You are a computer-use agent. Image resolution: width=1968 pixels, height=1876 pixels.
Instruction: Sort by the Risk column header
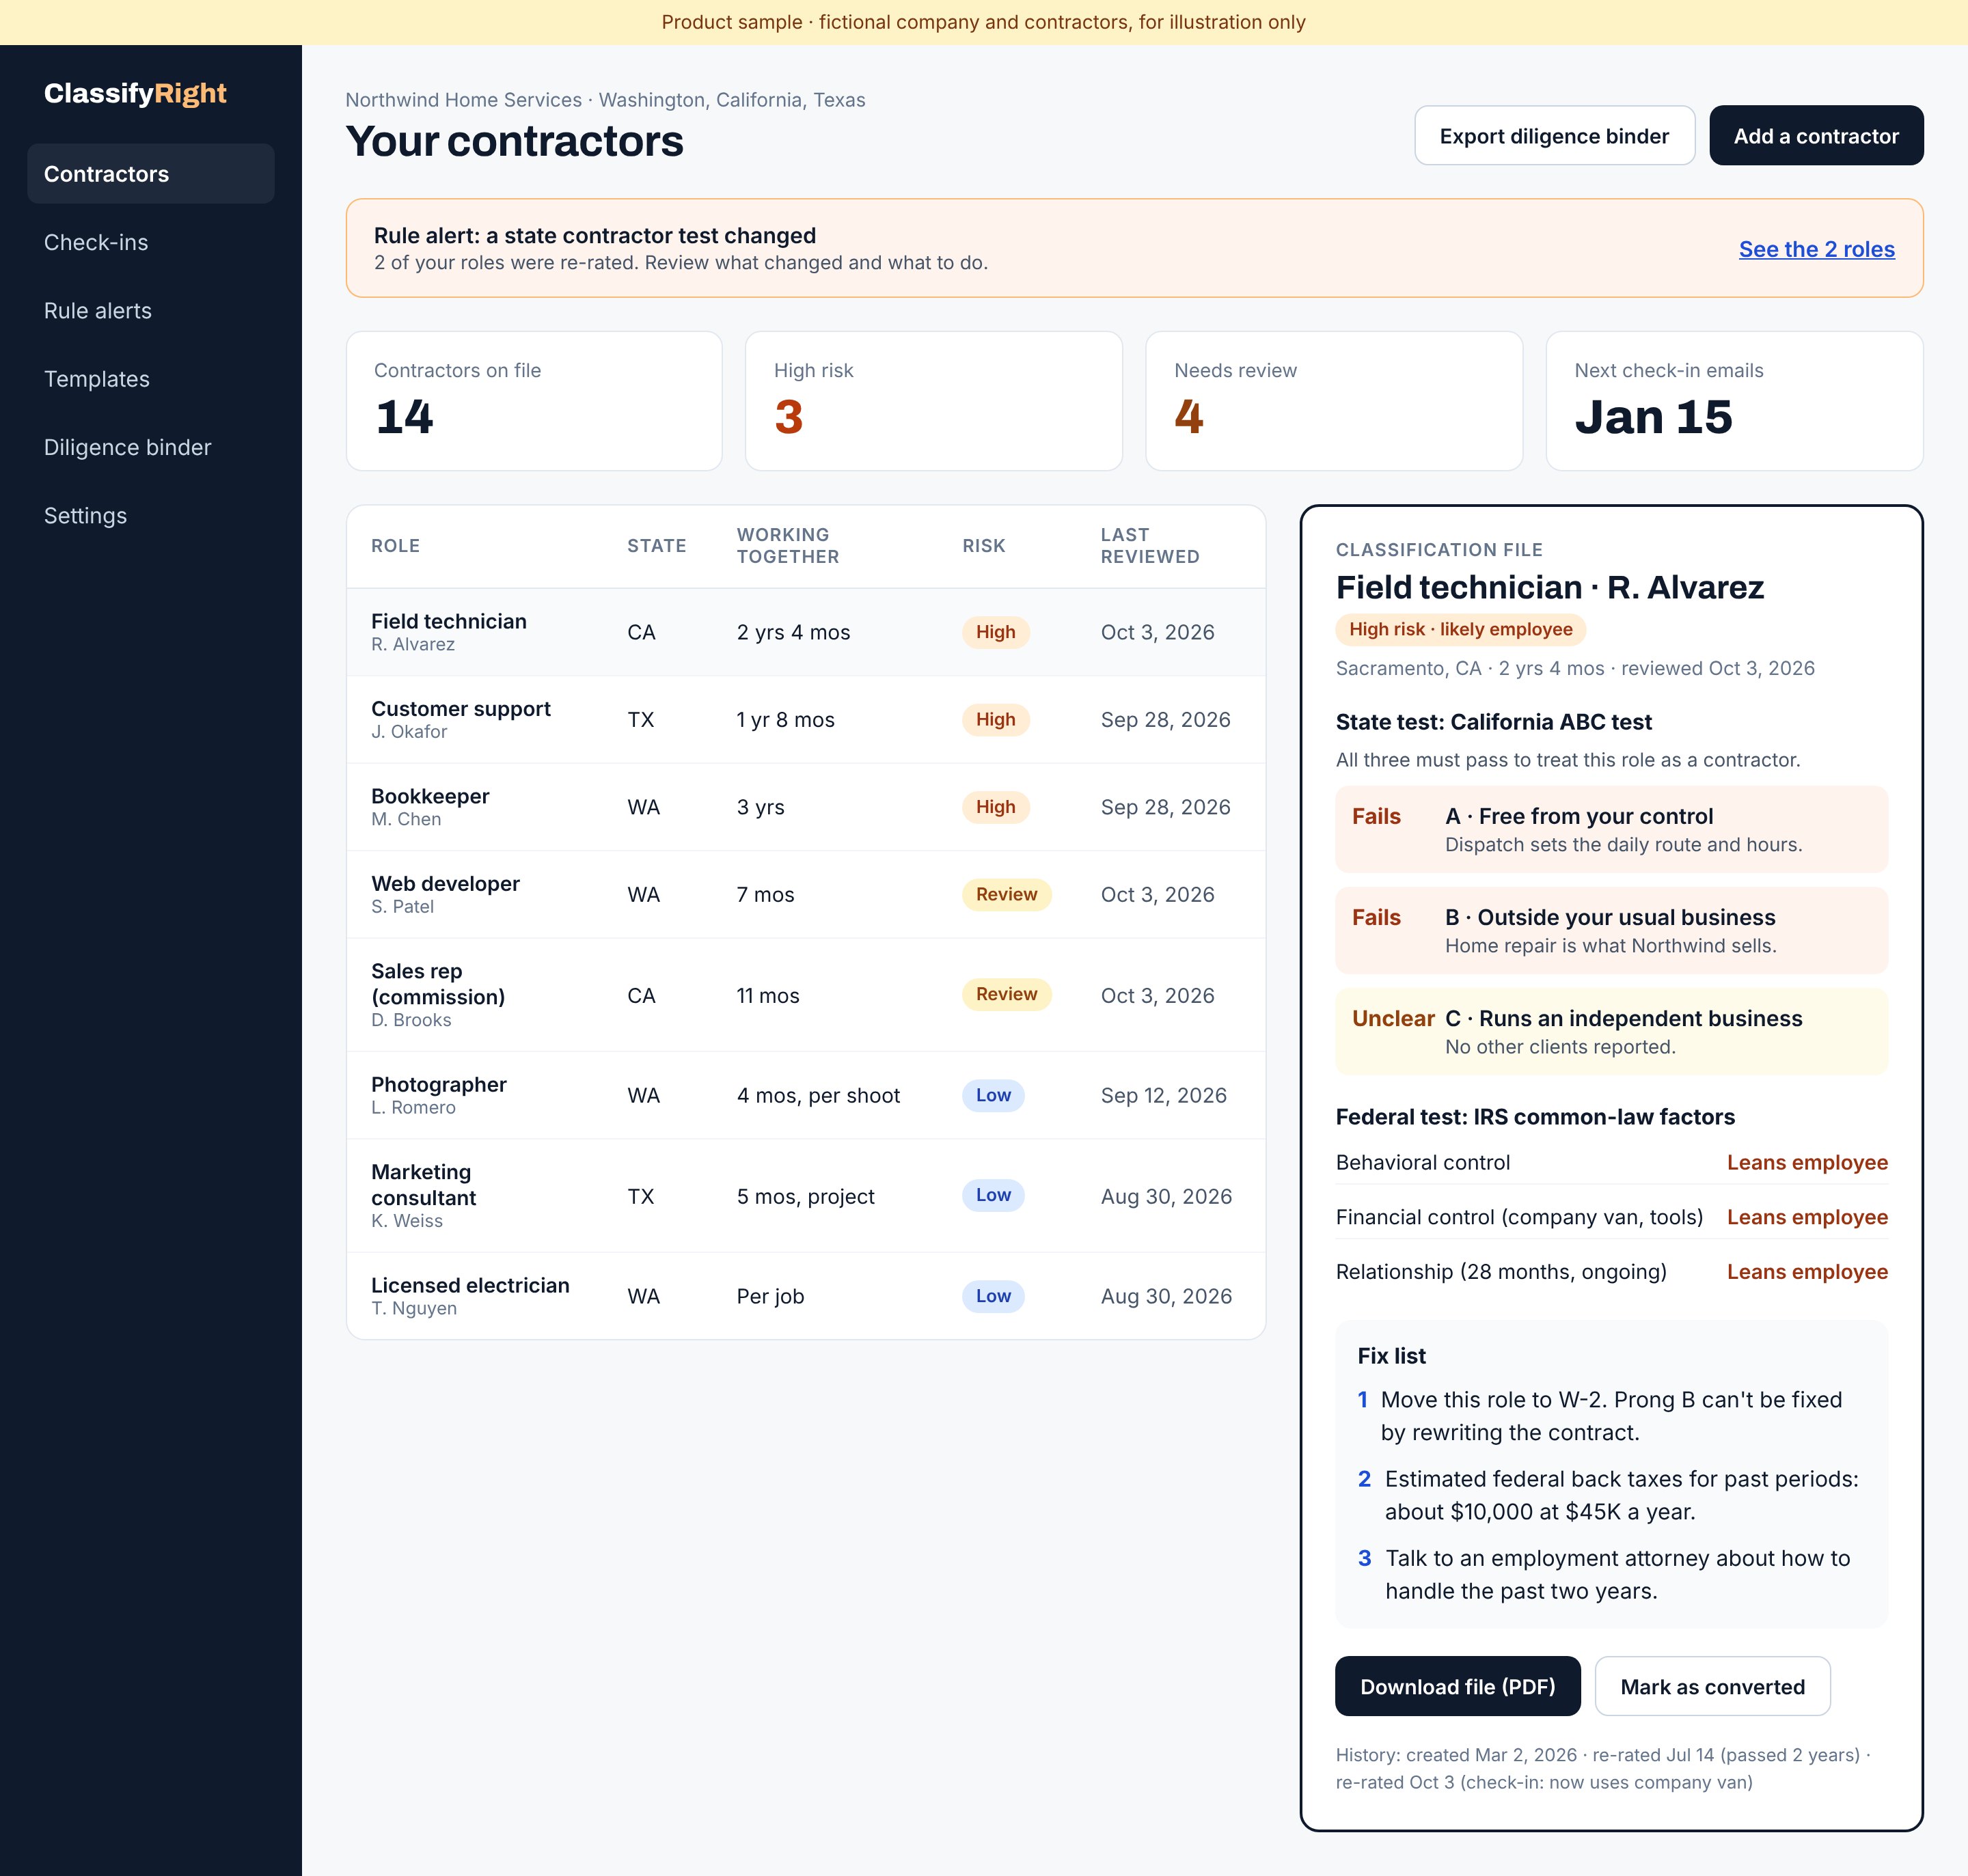click(984, 546)
